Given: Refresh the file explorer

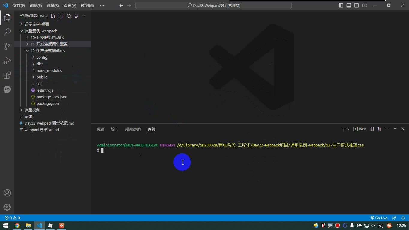Looking at the screenshot, I should click(69, 16).
